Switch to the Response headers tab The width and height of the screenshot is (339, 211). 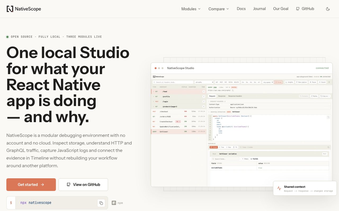point(235,96)
